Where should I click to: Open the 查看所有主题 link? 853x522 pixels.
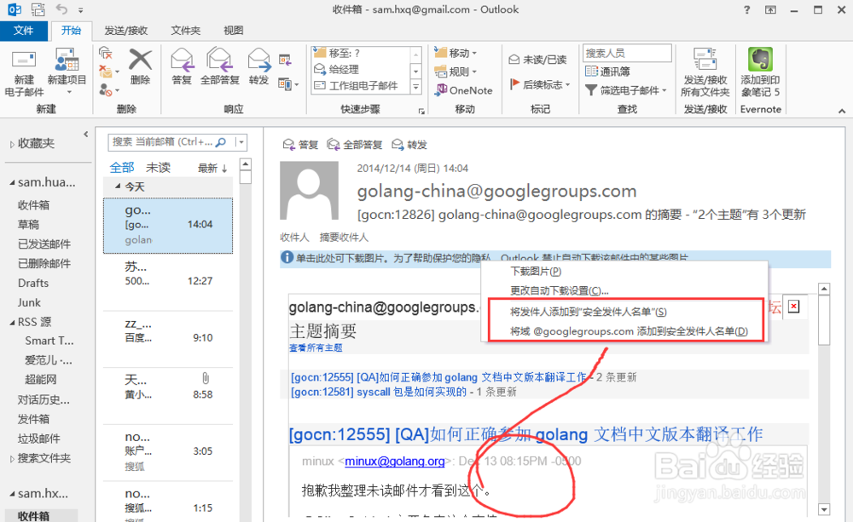tap(316, 347)
